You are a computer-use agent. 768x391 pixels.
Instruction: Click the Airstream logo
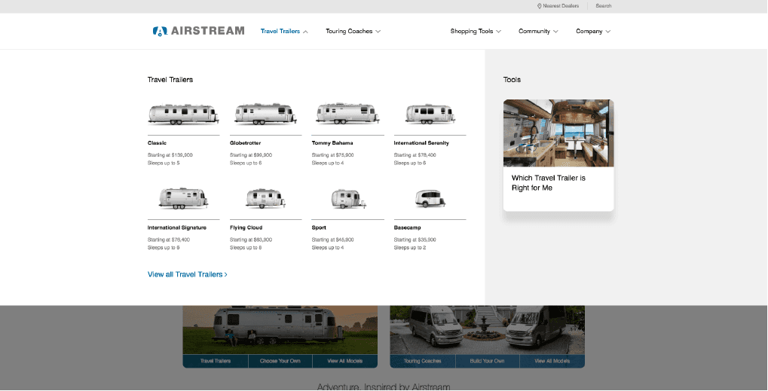pos(198,31)
